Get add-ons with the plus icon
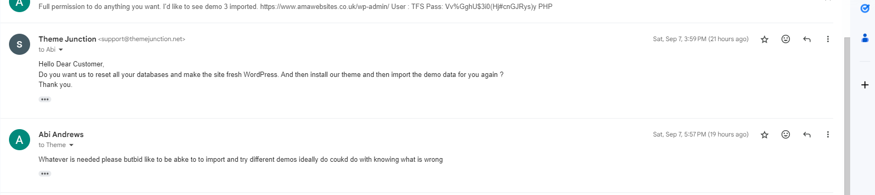The width and height of the screenshot is (875, 195). point(865,85)
